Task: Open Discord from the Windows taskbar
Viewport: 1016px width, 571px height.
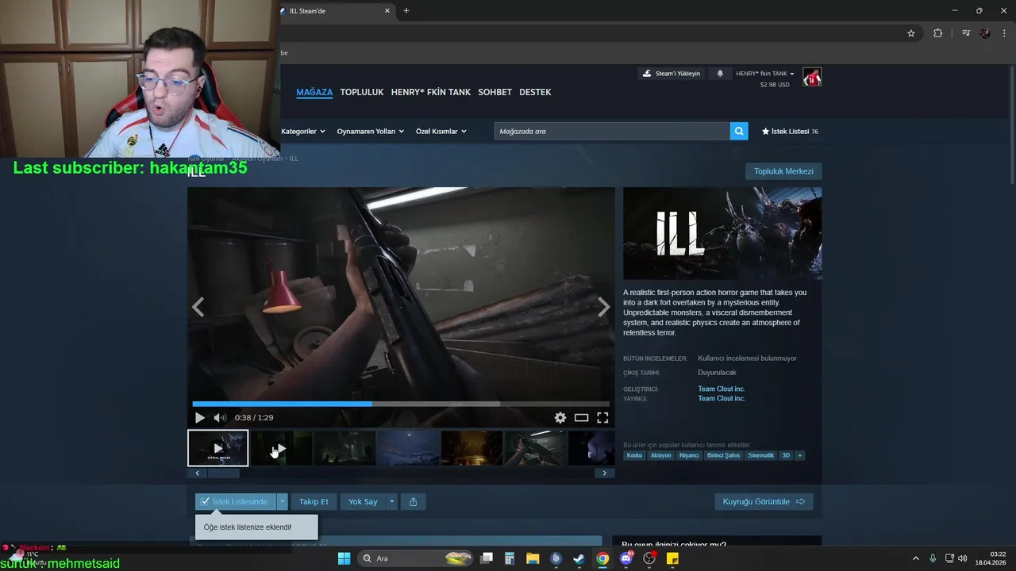Action: pyautogui.click(x=626, y=558)
